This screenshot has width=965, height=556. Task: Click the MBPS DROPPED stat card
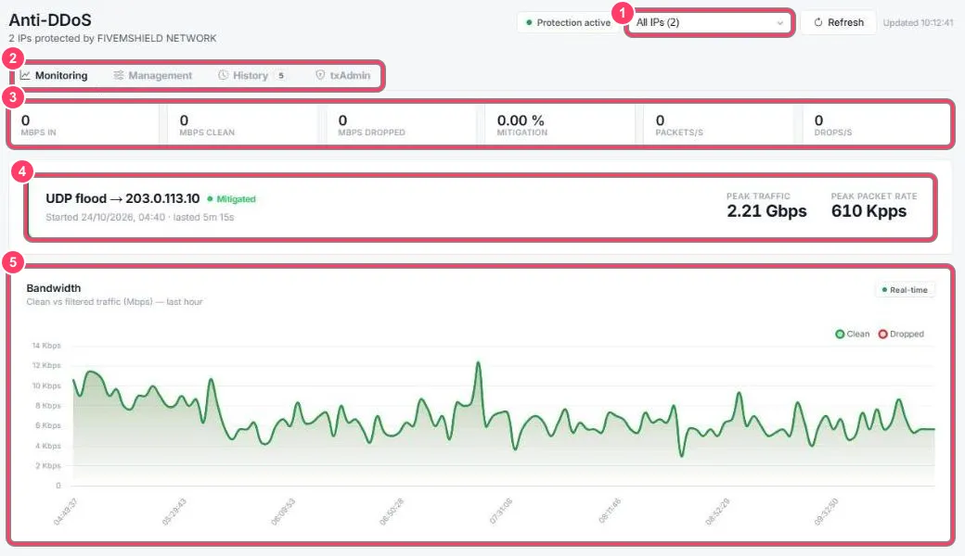pos(401,125)
